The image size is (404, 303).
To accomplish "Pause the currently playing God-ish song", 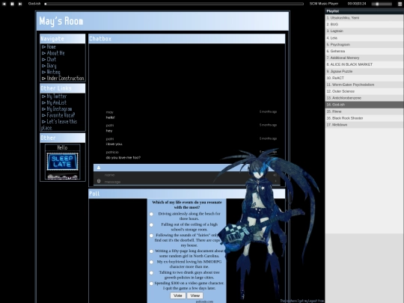I will 12,4.
